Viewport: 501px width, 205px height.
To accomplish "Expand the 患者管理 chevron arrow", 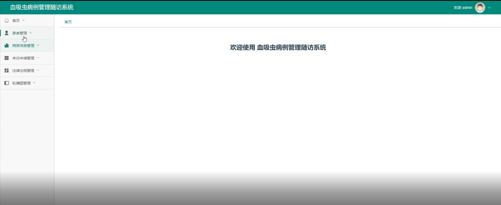I will click(31, 33).
